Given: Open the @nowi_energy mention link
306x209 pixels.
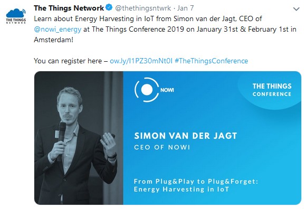Looking at the screenshot, I should [x=58, y=29].
